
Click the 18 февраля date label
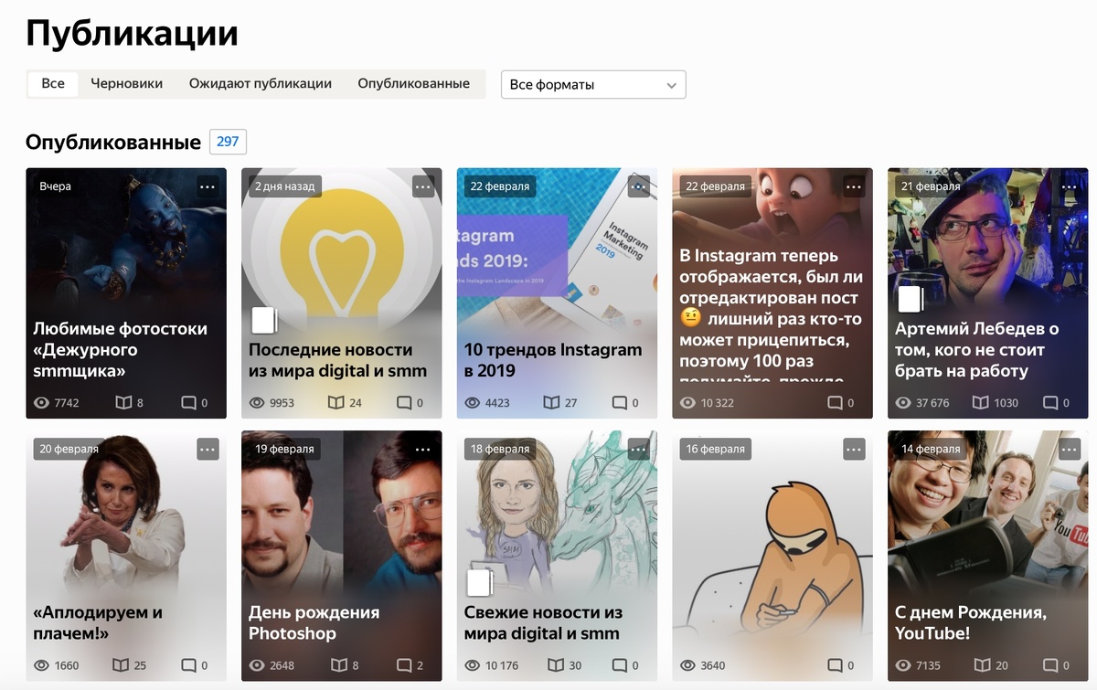(x=500, y=450)
